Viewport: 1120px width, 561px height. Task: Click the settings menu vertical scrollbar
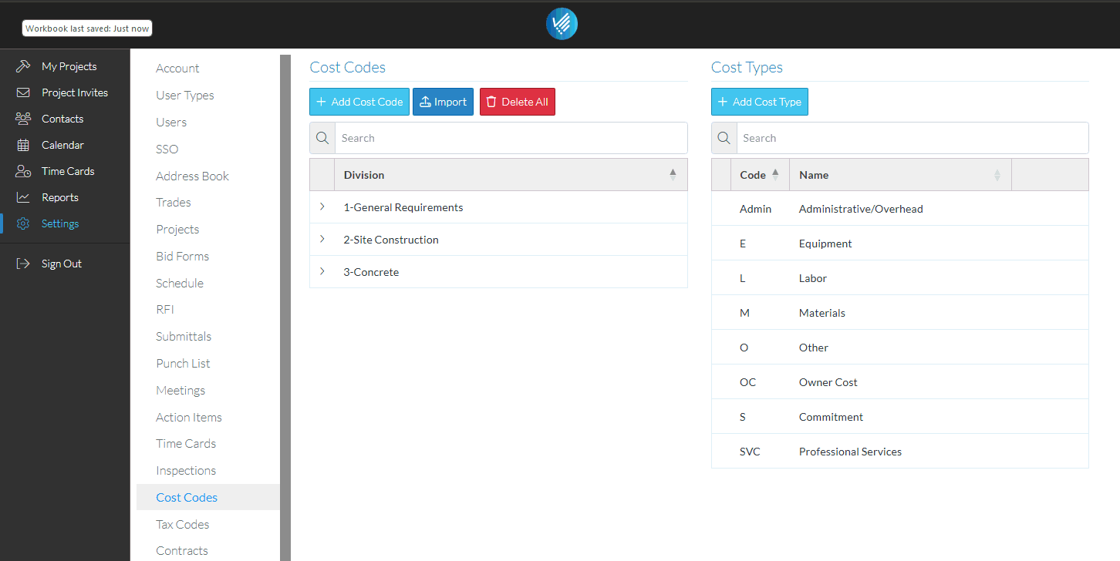(x=285, y=307)
